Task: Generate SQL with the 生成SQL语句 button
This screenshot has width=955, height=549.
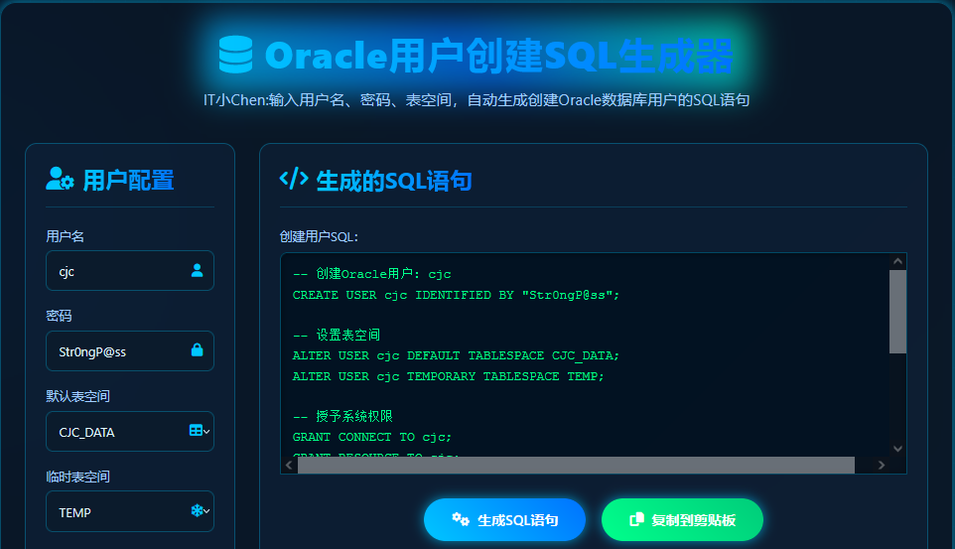Action: click(504, 520)
